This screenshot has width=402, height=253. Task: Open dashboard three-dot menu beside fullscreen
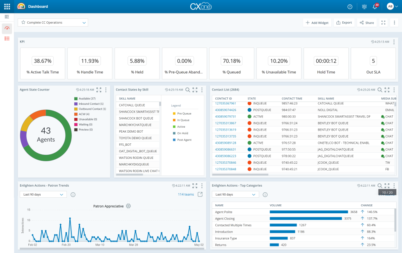pos(394,23)
